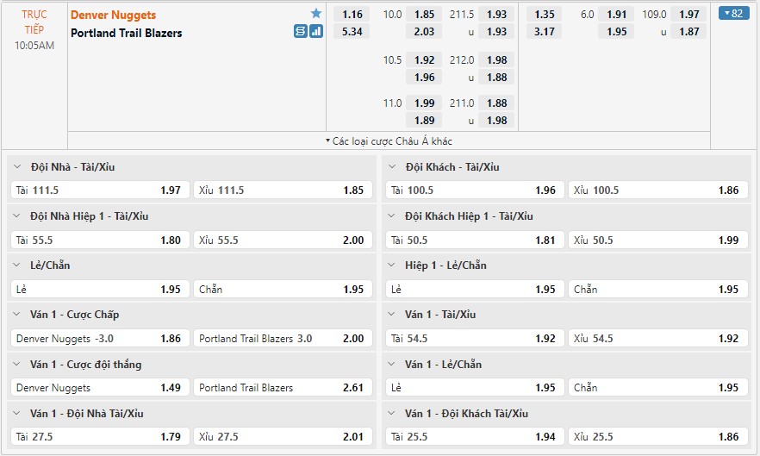
Task: Collapse the 'Lẻ/Chẵn' section chevron
Action: pos(19,265)
